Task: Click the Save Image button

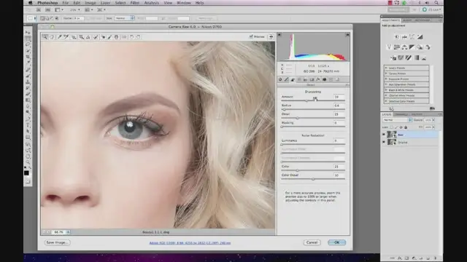Action: (57, 242)
